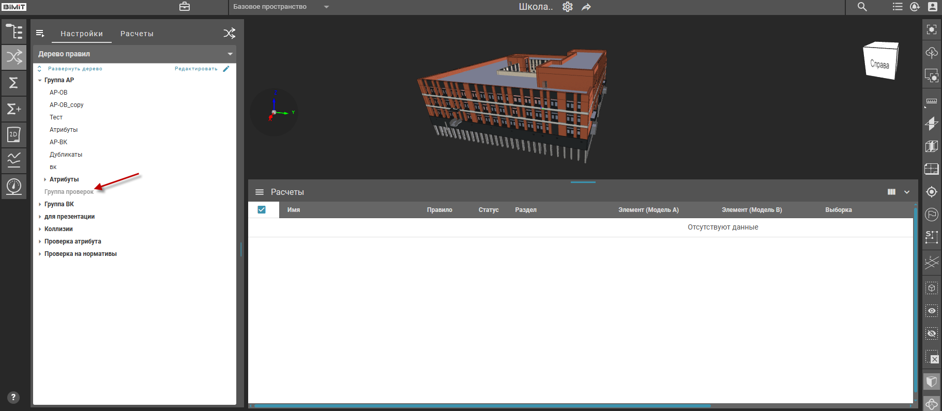Viewport: 942px width, 411px height.
Task: Open the search magnifier in top bar
Action: click(x=862, y=7)
